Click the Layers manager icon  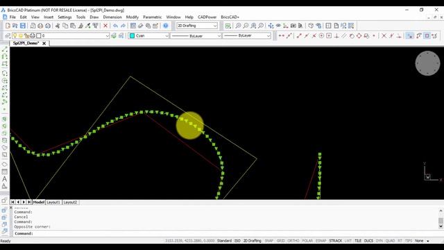pos(8,35)
